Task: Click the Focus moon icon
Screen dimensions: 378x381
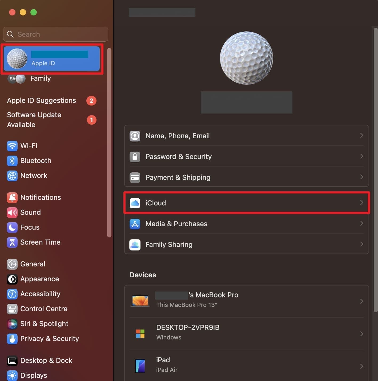Action: pyautogui.click(x=12, y=227)
